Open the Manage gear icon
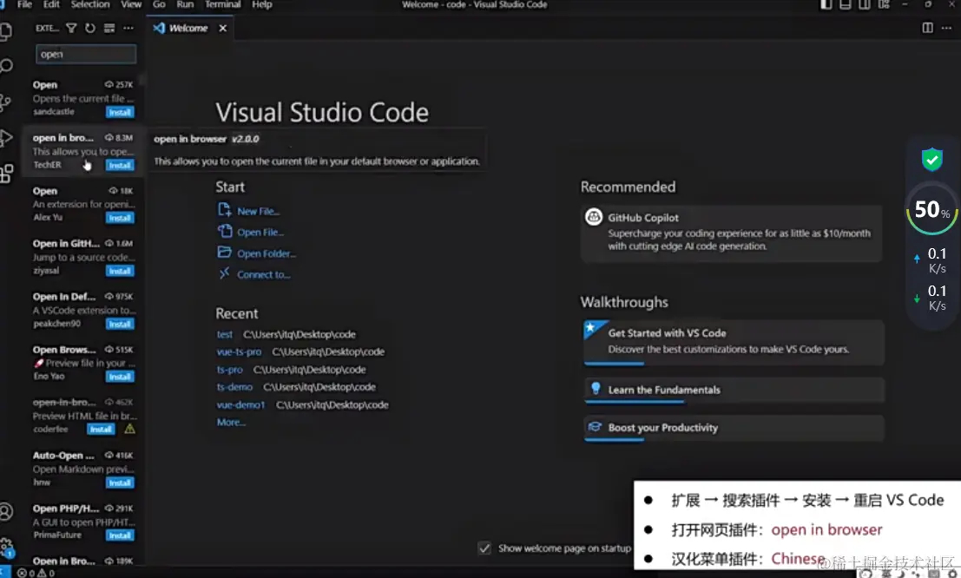Viewport: 961px width, 578px height. 6,546
